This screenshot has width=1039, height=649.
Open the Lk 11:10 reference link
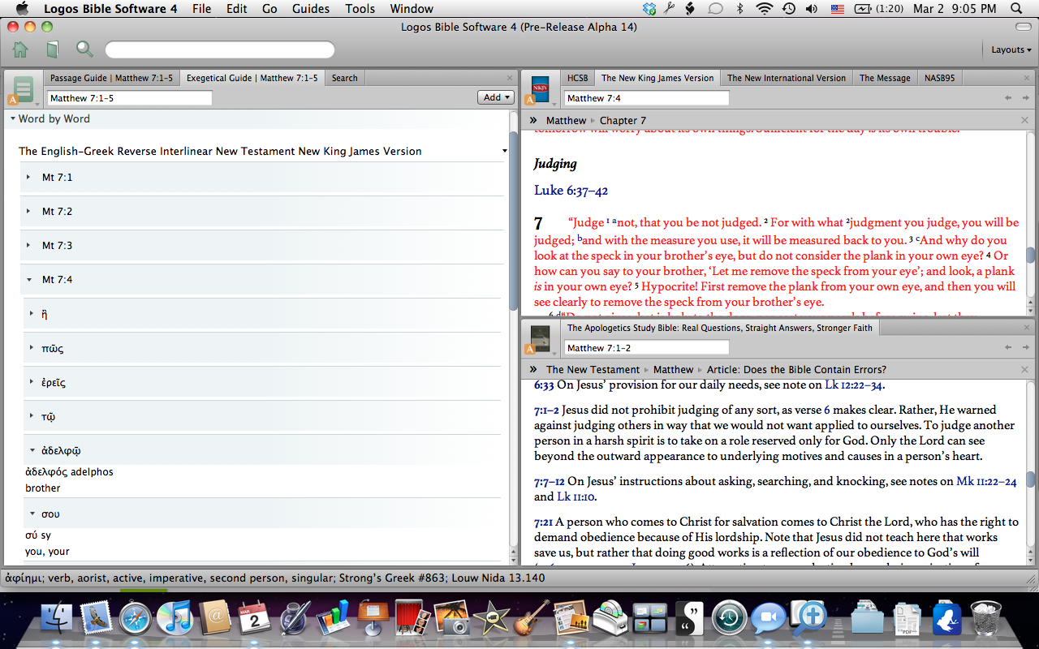tap(576, 496)
